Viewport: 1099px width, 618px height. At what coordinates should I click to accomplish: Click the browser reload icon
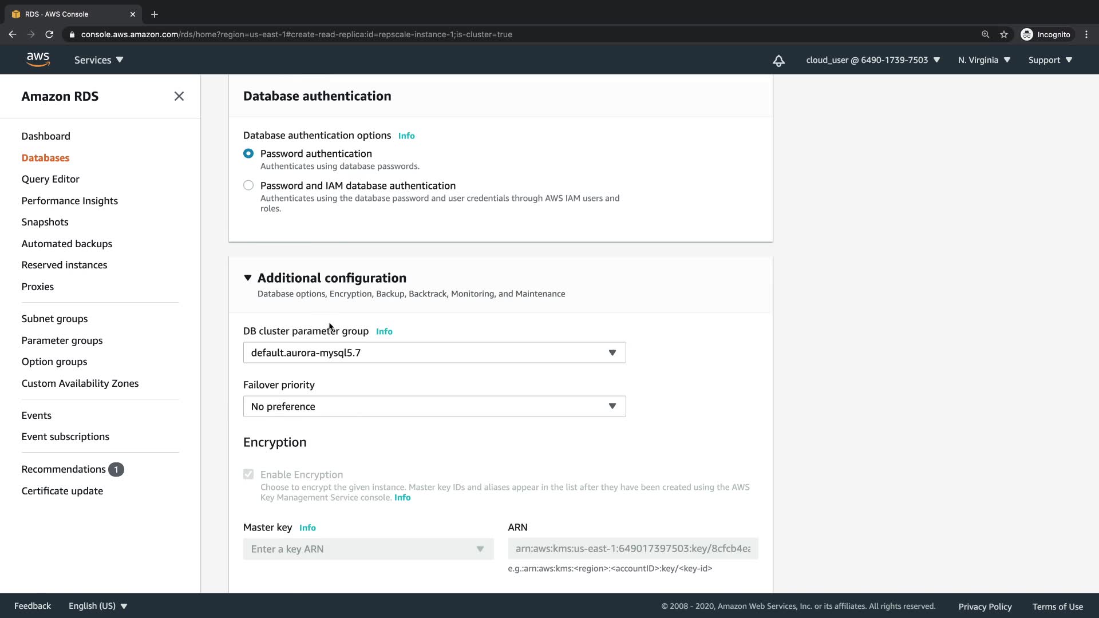[49, 34]
